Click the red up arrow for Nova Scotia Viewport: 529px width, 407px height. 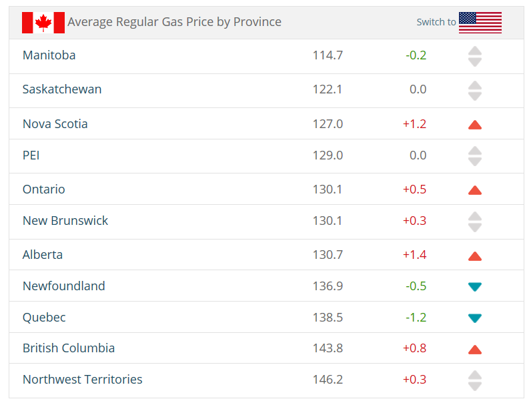[475, 124]
